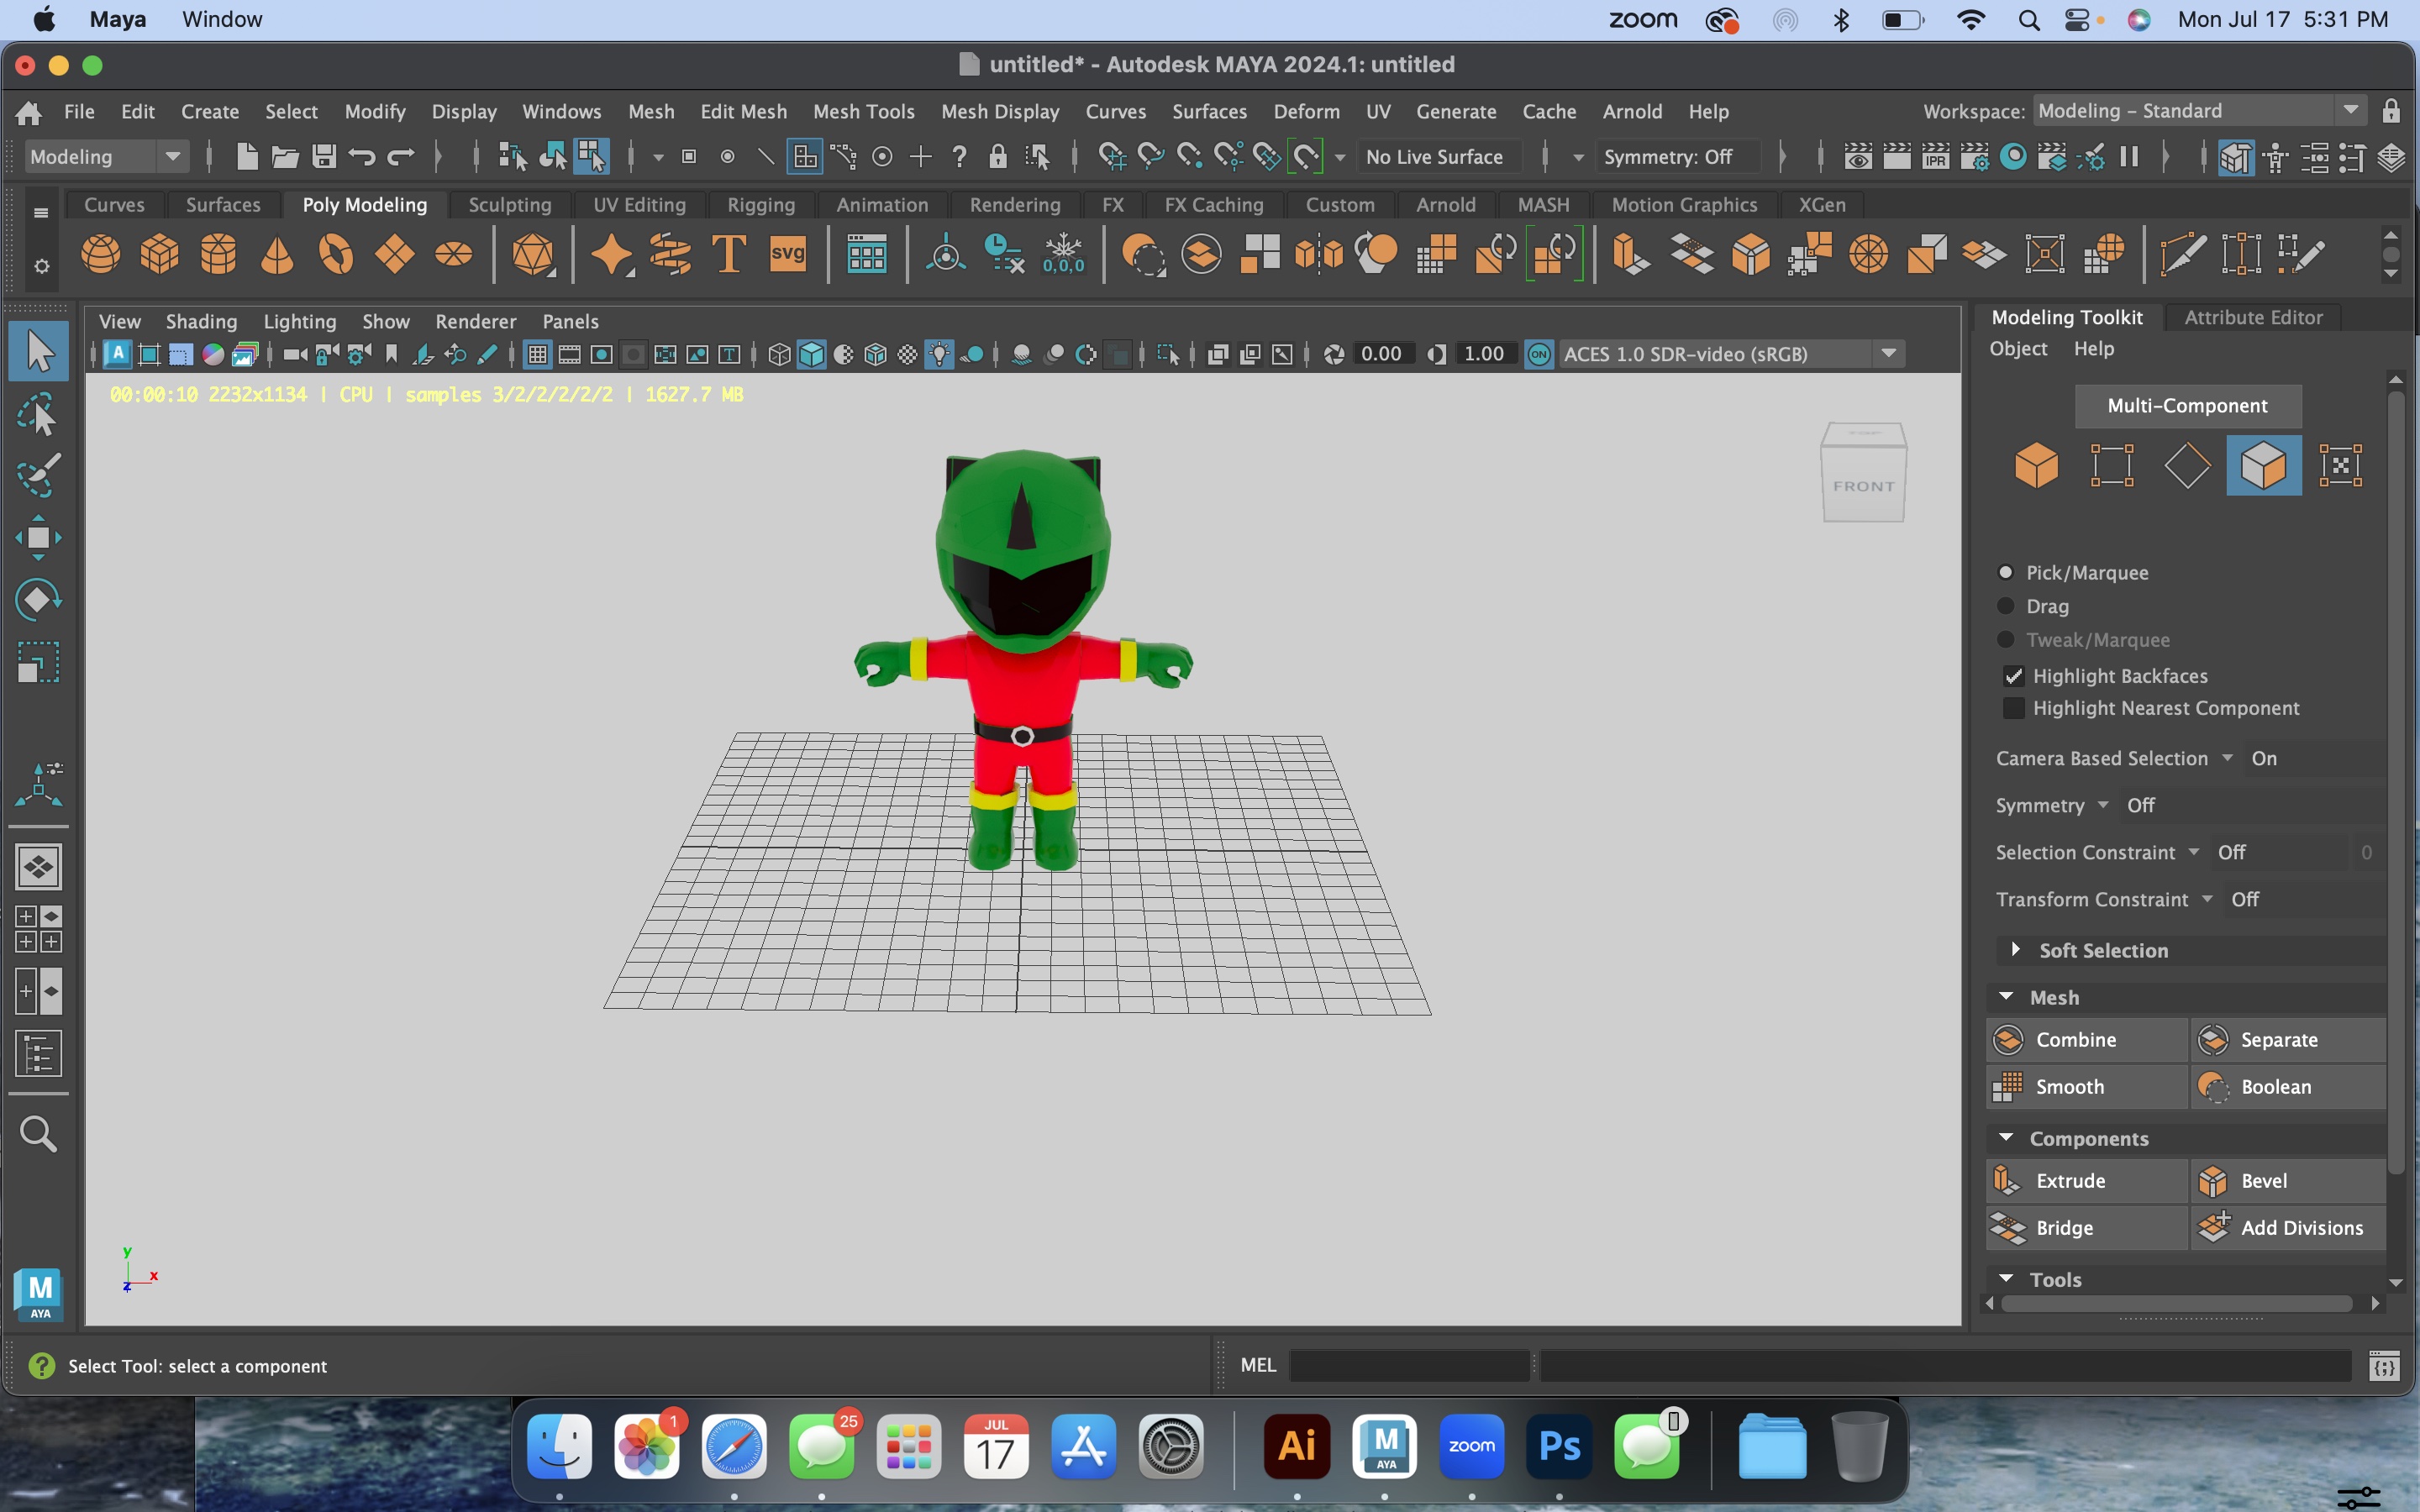Screen dimensions: 2420x1512
Task: Open the Workspace Modeling - Standard dropdown
Action: pos(2200,111)
